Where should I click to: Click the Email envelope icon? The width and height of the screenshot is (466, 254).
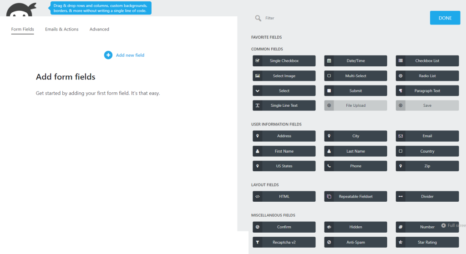[x=400, y=136]
